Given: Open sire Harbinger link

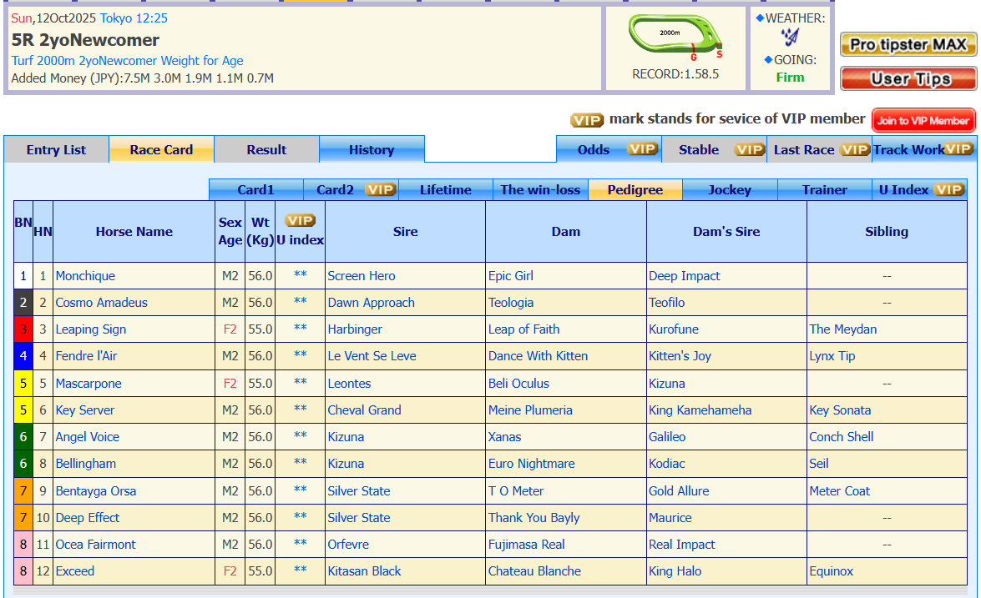Looking at the screenshot, I should pos(355,330).
